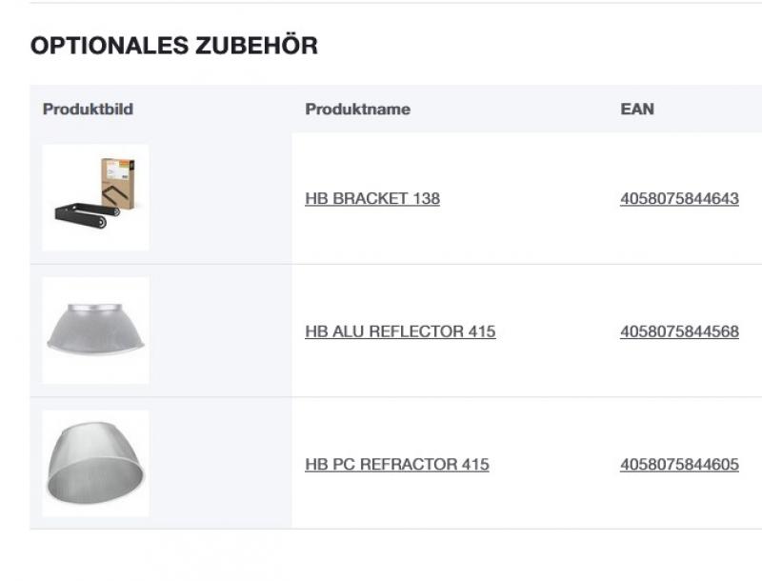
Task: Click the empty cell beside BRACKET thumbnail
Action: 219,197
